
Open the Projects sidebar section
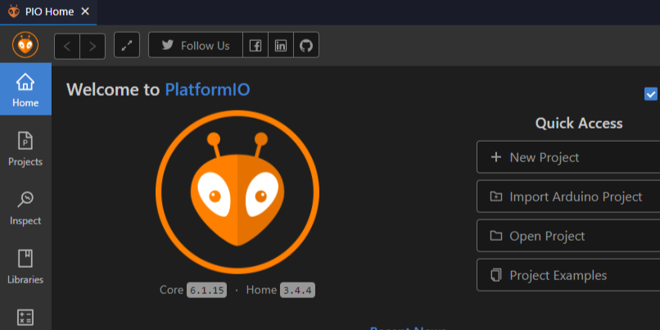pos(25,148)
